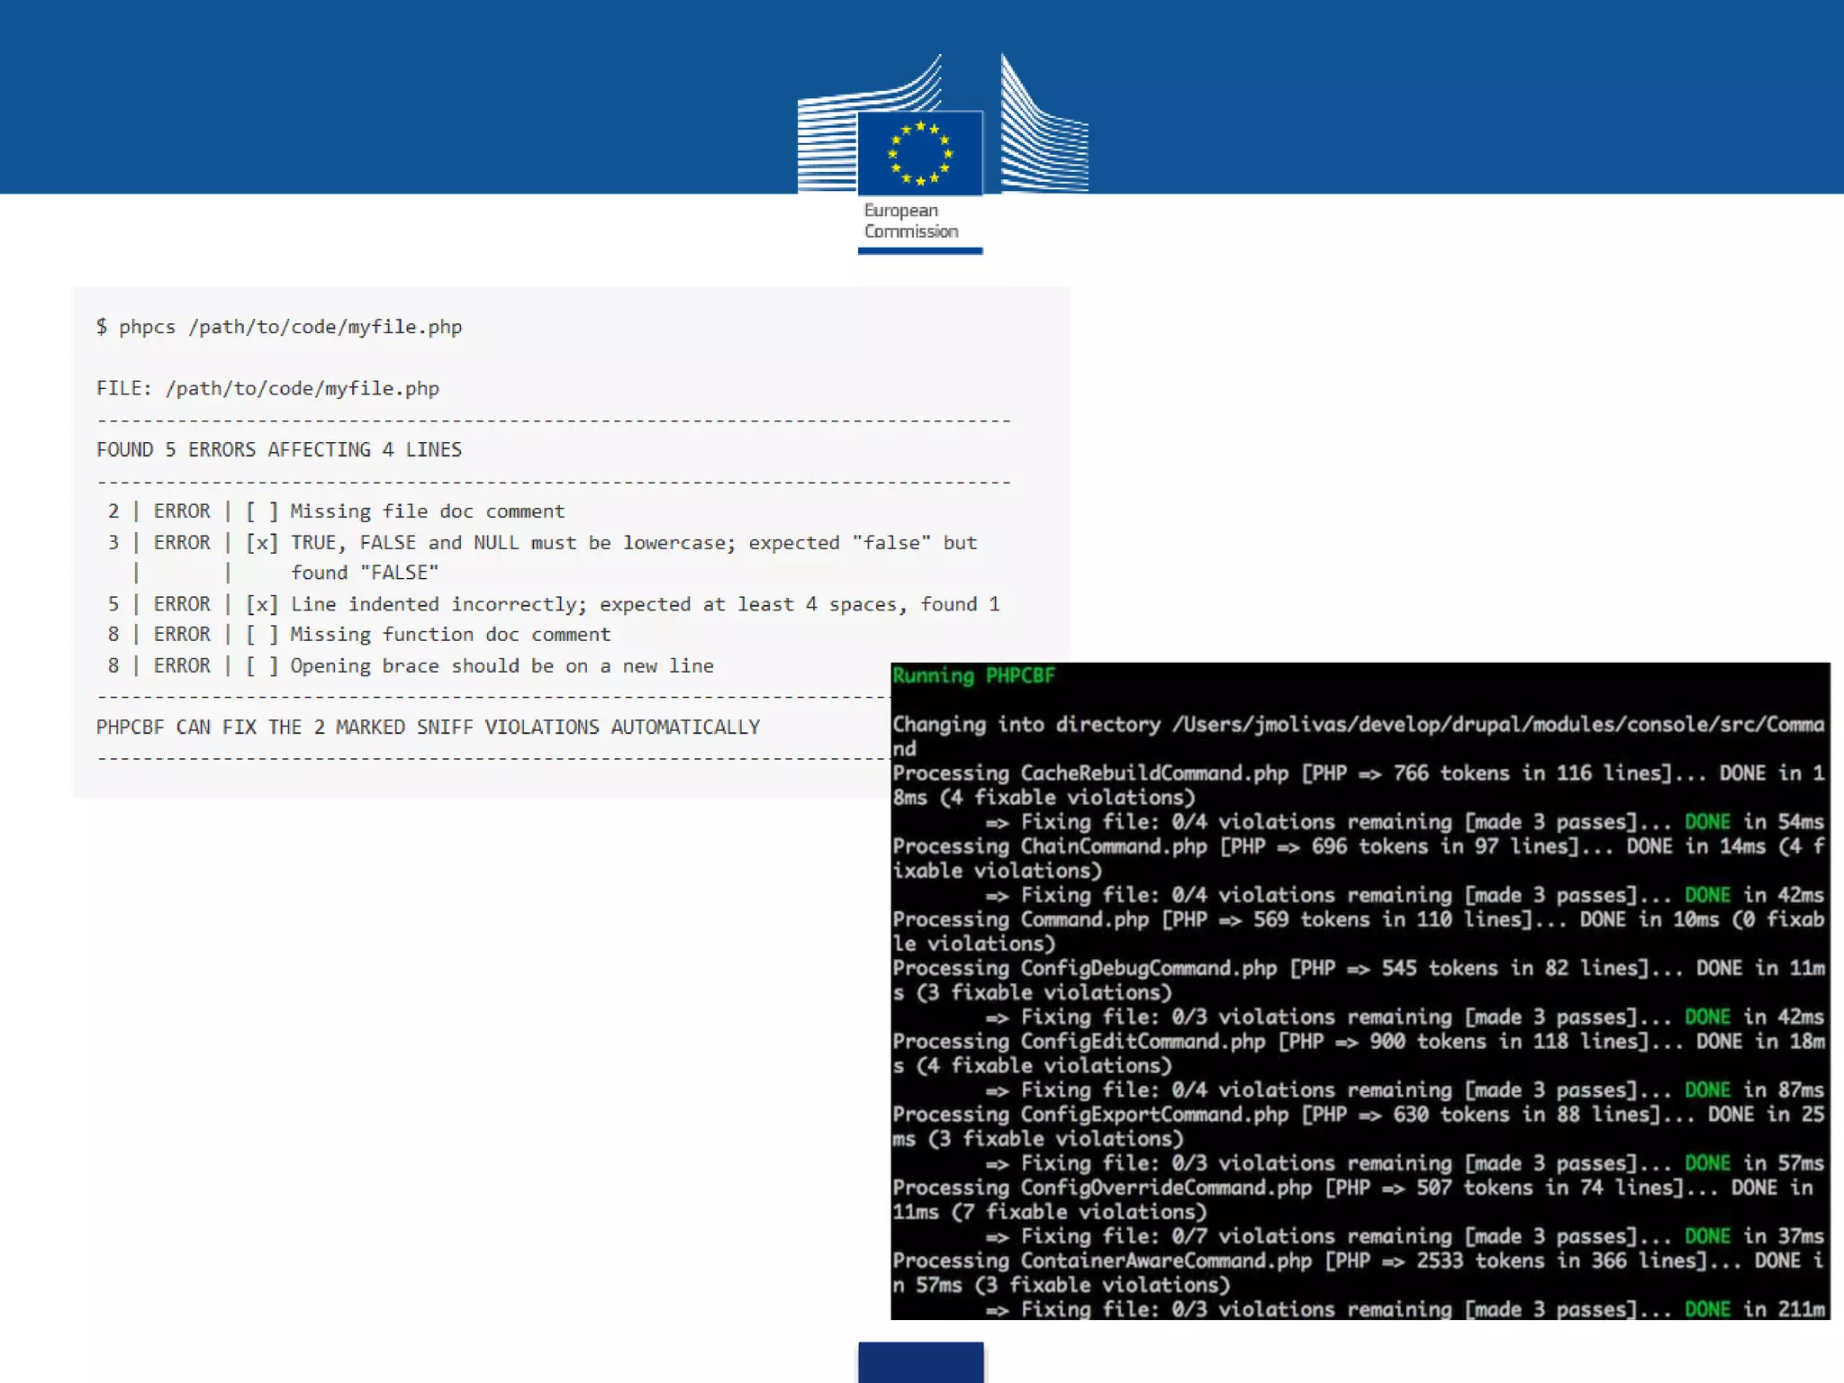The width and height of the screenshot is (1844, 1383).
Task: Click the phpcs command line
Action: (279, 327)
